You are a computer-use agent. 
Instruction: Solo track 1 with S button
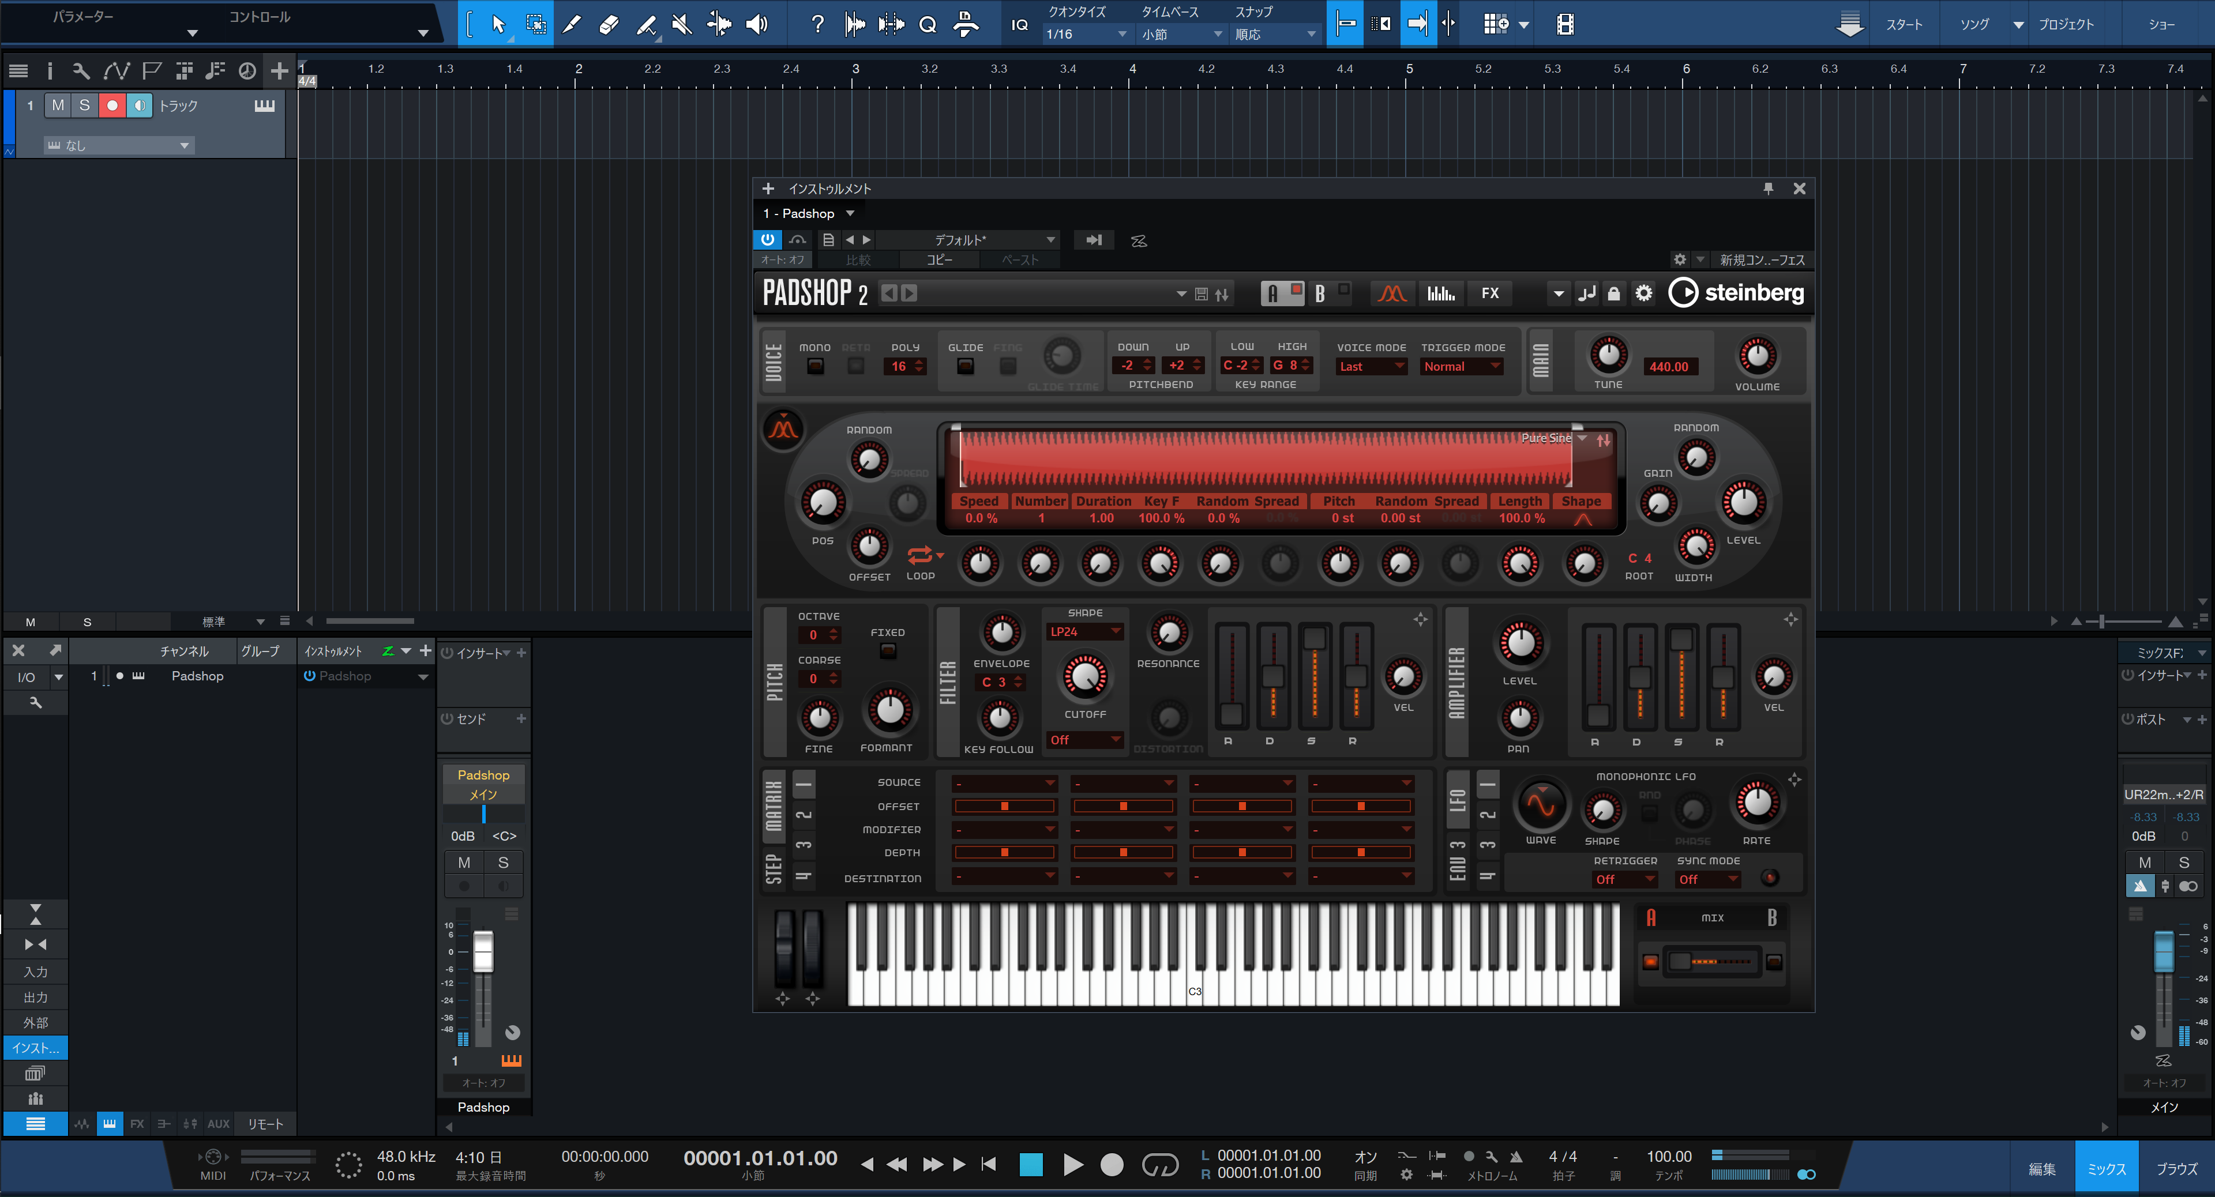84,105
